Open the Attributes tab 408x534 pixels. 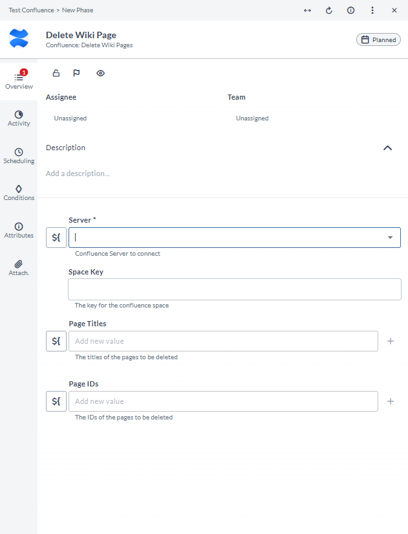pos(19,230)
